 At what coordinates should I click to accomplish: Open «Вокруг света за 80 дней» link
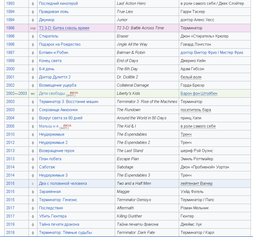click(x=60, y=118)
